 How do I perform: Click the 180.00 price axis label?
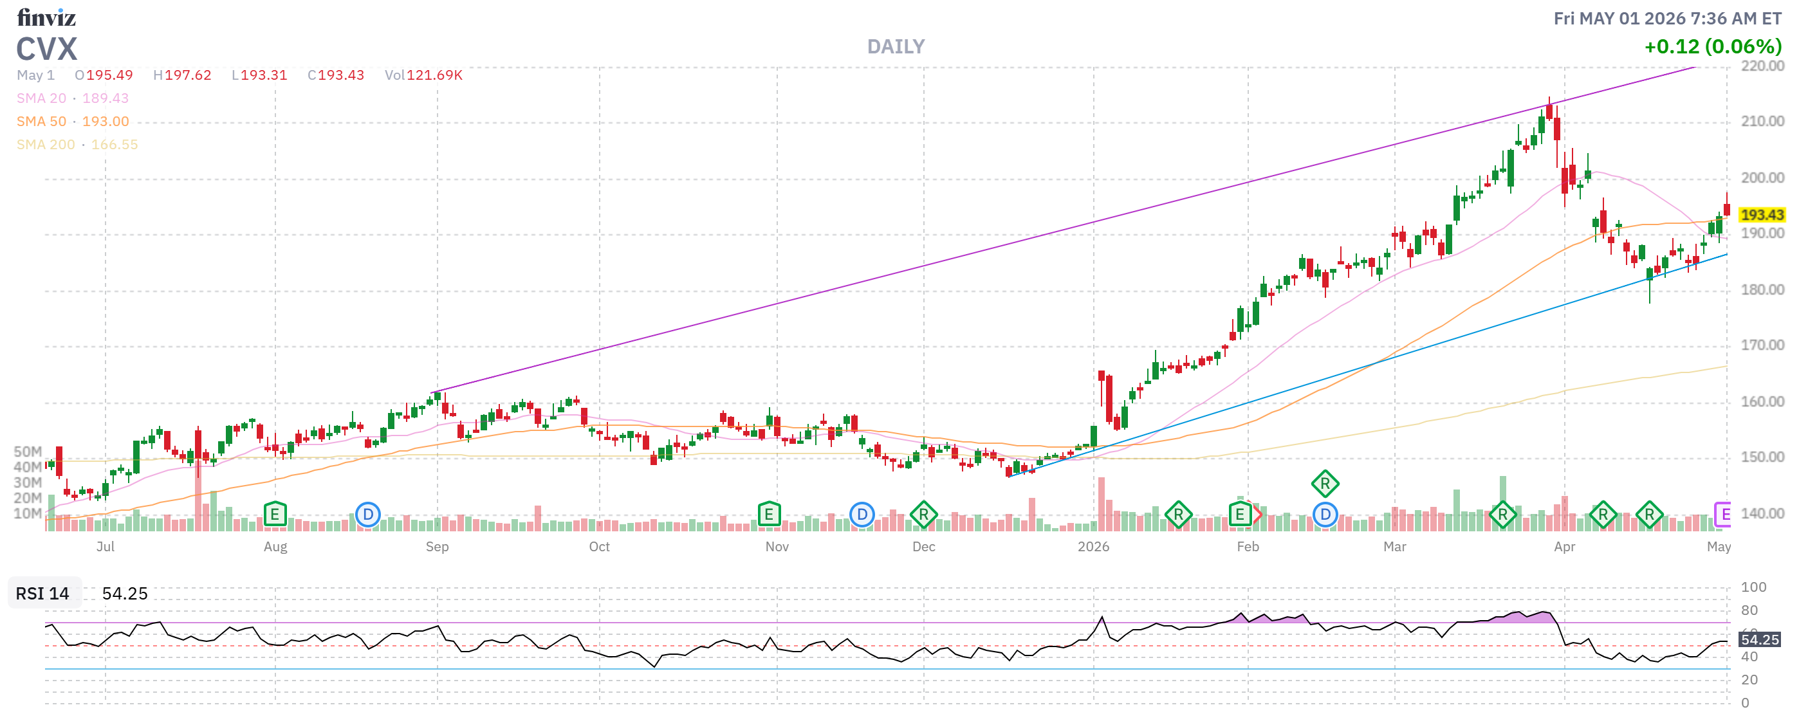pos(1762,289)
